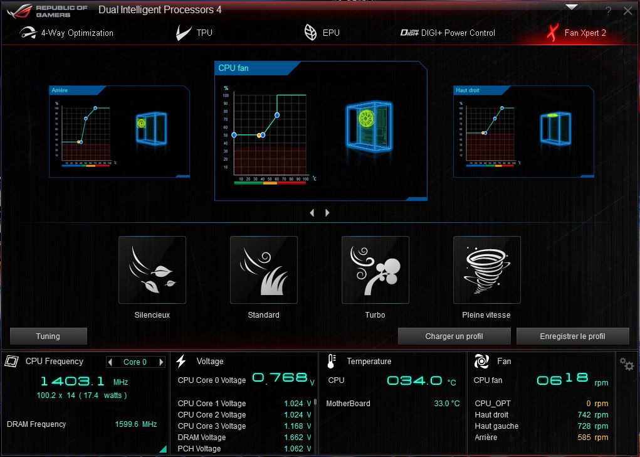Show the previous fan with left arrow

(x=312, y=213)
